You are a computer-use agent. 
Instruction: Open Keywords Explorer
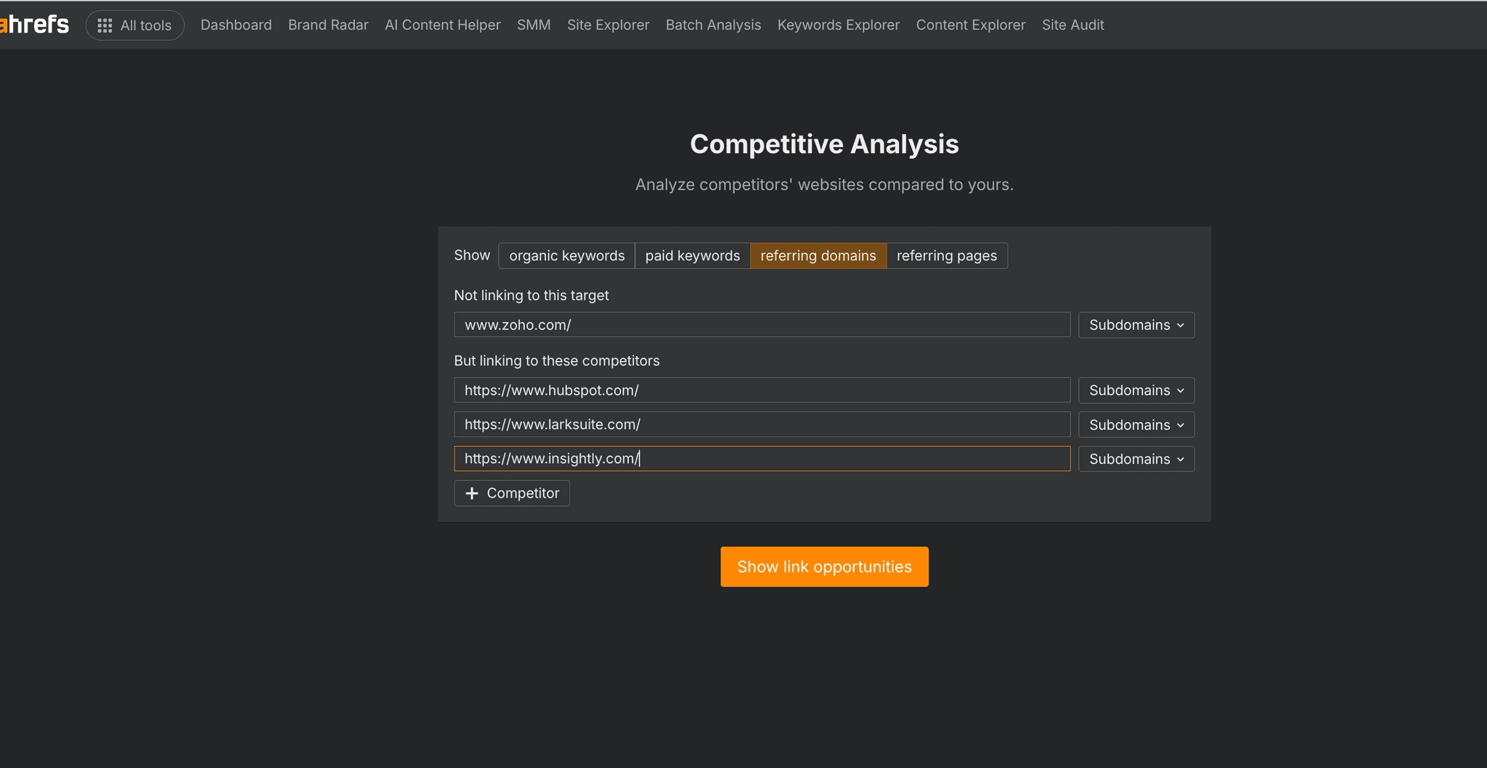pos(839,25)
